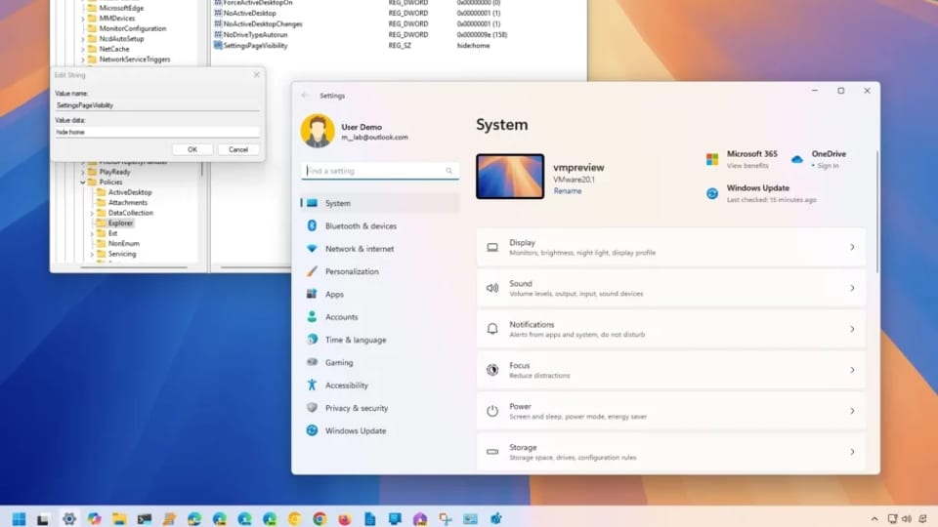Launch Google Chrome from the taskbar
The width and height of the screenshot is (938, 527).
click(320, 518)
